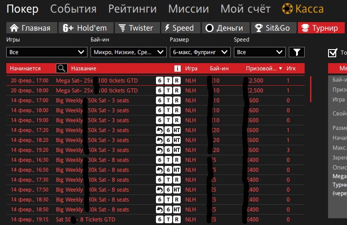Select Big Weekly Sat at 14 февр., 17:00
Screen dimensions: 347x225
pyautogui.click(x=155, y=101)
